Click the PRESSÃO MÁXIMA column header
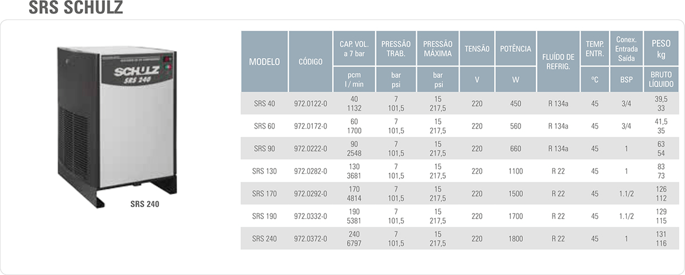Screen dimensions: 685x275 pos(438,49)
